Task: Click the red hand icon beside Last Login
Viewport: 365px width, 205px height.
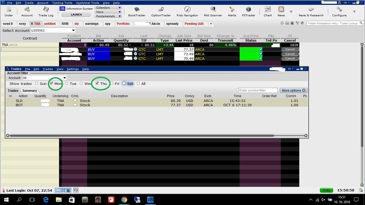Action: 3,190
